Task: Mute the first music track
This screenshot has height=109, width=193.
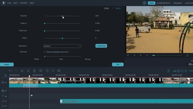Action: pos(6,101)
